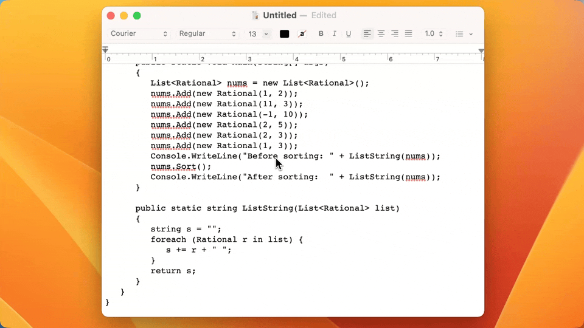Click the list bullets icon
This screenshot has width=584, height=328.
pos(459,34)
